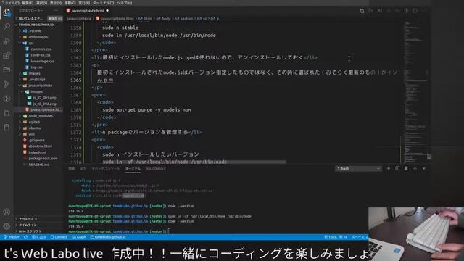Screen dimensions: 464x261
Task: Open package-lock.json in the explorer
Action: pos(43,159)
